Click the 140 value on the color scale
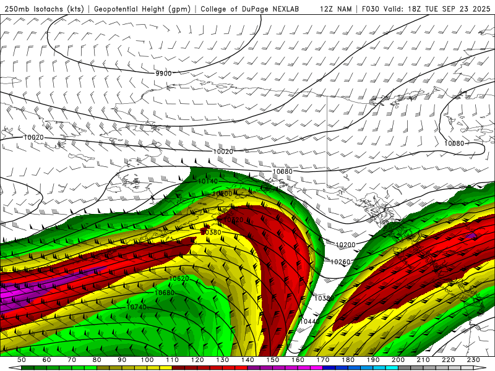Viewport: 495px width, 371px height. pyautogui.click(x=247, y=360)
